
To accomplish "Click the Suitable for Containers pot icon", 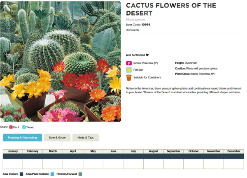I will [129, 77].
